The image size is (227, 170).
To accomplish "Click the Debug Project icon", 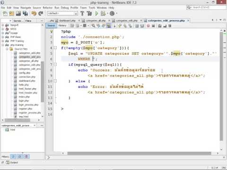I will point(103,14).
